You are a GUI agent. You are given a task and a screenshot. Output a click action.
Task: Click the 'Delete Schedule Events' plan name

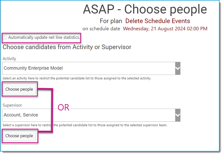pyautogui.click(x=158, y=21)
